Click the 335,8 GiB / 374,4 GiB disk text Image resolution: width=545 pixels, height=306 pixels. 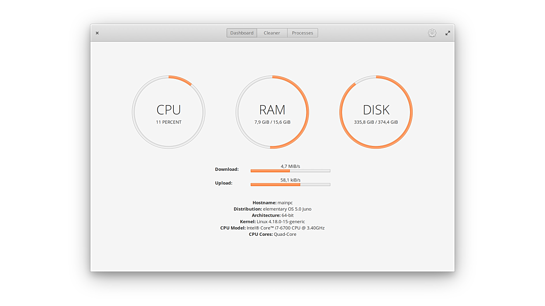[376, 122]
